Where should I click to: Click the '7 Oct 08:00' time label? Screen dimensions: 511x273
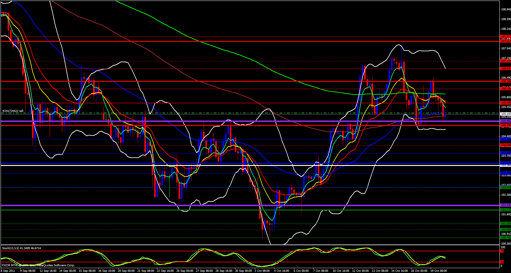pyautogui.click(x=321, y=271)
